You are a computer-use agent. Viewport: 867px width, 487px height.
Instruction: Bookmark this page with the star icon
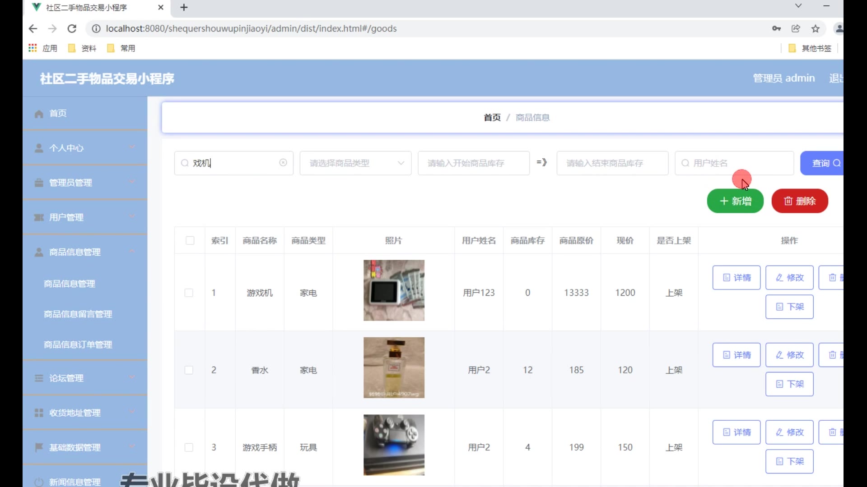[816, 28]
